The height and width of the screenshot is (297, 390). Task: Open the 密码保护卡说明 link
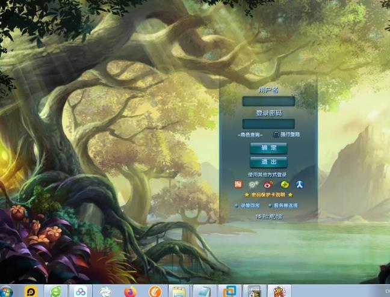click(x=268, y=195)
